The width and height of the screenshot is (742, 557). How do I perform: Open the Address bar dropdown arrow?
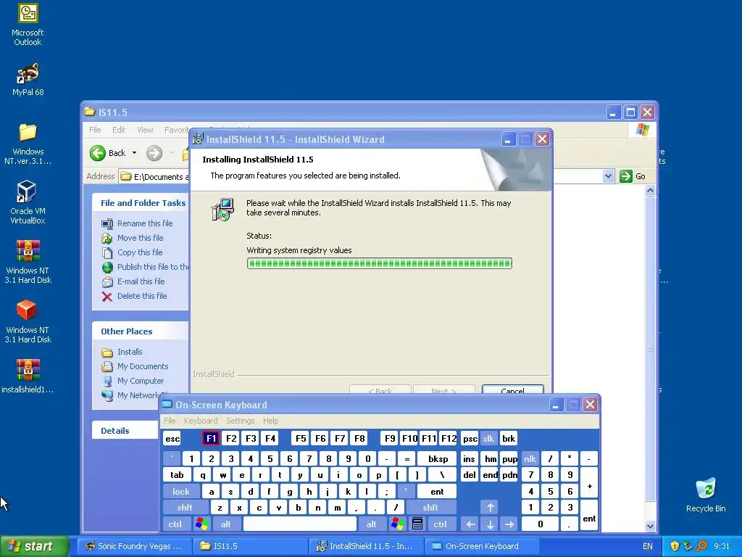click(608, 176)
